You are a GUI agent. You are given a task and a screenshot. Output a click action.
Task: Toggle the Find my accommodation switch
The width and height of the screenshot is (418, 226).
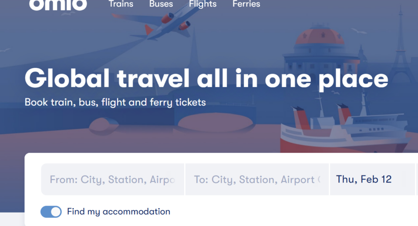pyautogui.click(x=51, y=212)
